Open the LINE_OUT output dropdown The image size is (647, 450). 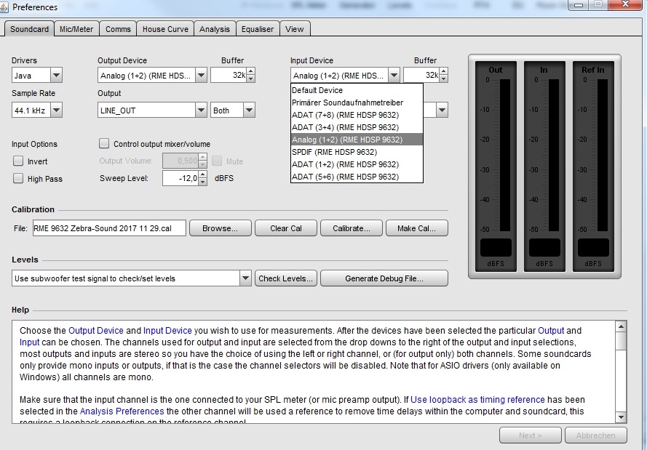pyautogui.click(x=201, y=111)
